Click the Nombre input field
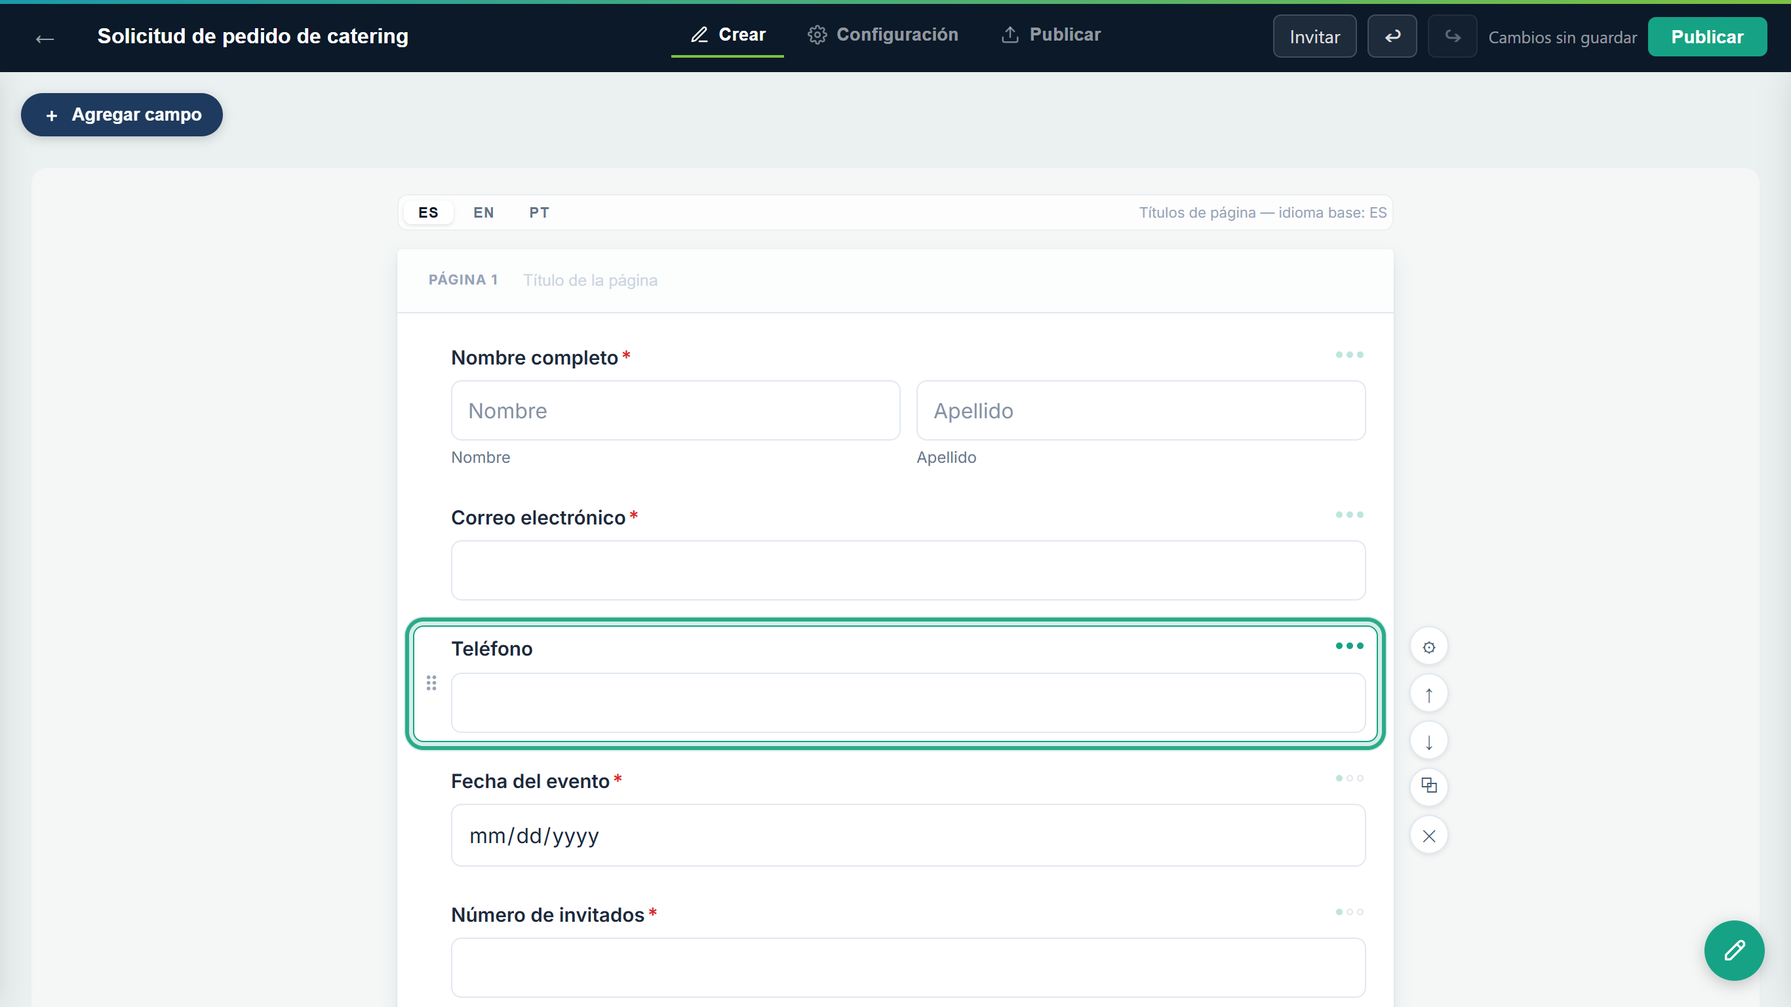This screenshot has width=1791, height=1007. click(x=676, y=410)
